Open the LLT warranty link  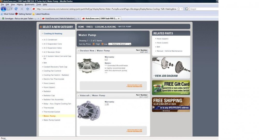[106, 59]
